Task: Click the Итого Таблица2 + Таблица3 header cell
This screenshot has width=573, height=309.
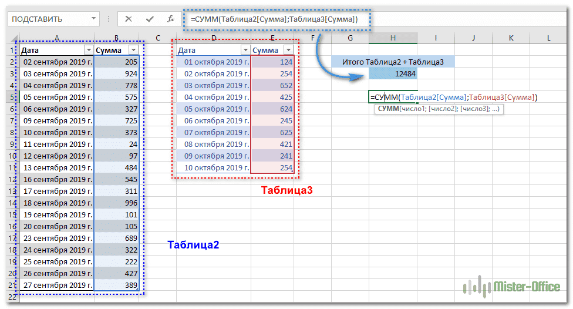Action: point(393,62)
